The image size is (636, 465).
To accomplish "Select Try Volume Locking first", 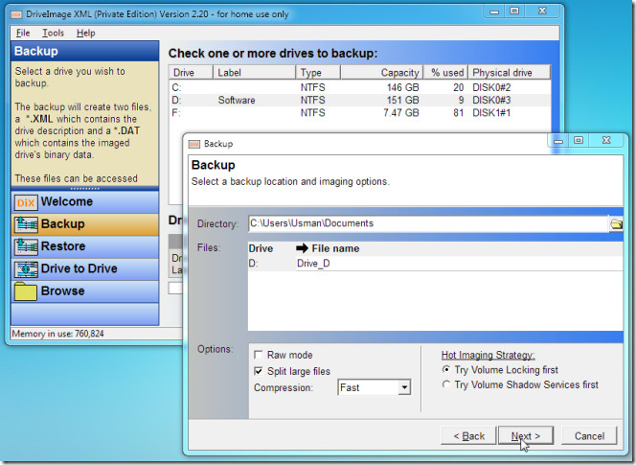I will 446,369.
